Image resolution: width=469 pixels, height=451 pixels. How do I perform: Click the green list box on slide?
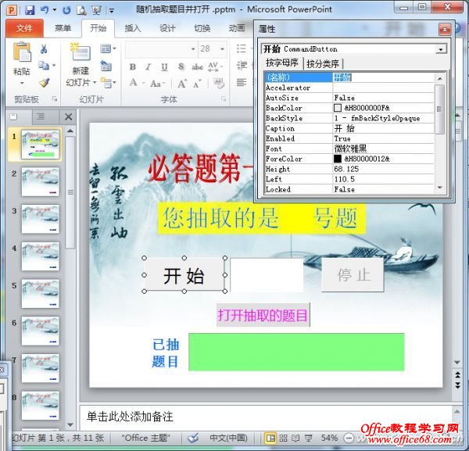(296, 352)
